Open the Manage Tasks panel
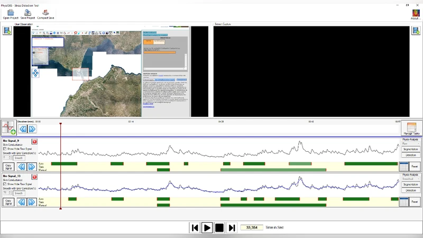 coord(410,128)
